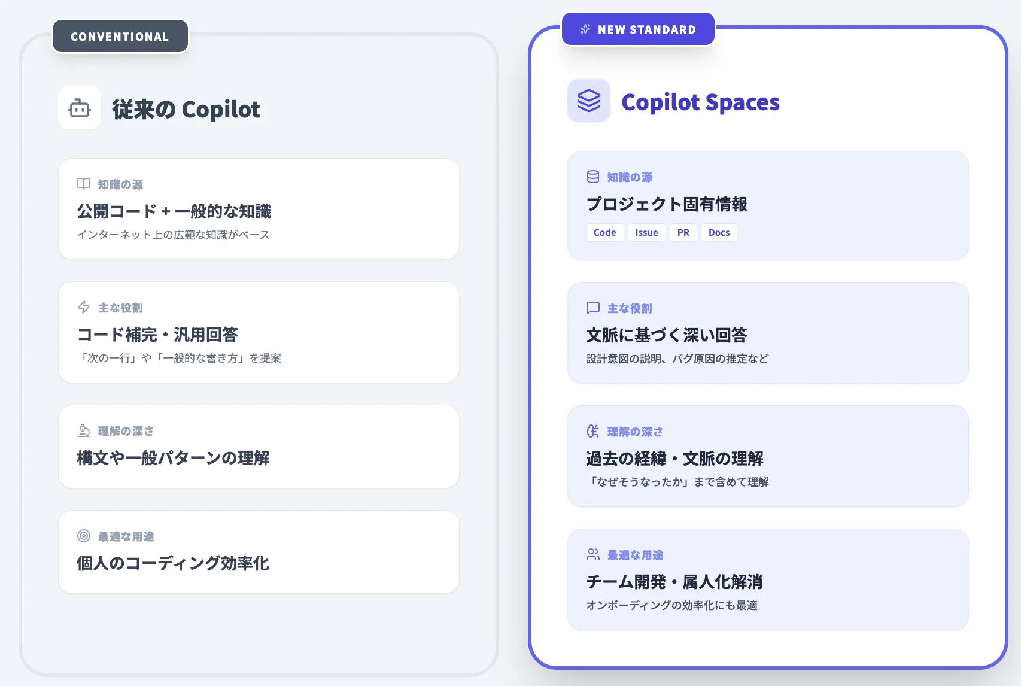Switch to the NEW STANDARD badge
This screenshot has width=1021, height=686.
(x=638, y=29)
